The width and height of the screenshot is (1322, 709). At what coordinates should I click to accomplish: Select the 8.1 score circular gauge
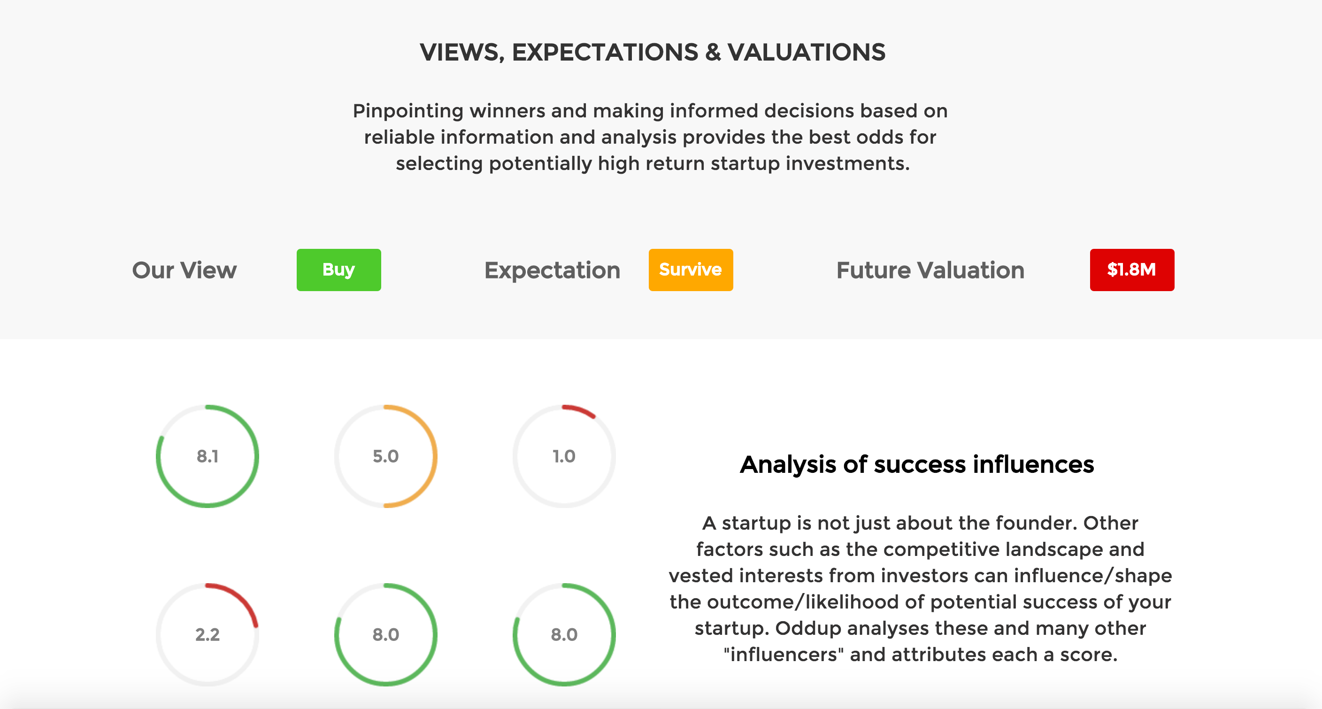click(x=208, y=456)
